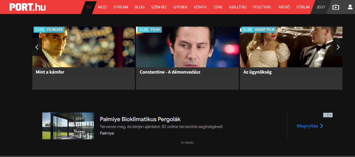Viewport: 355px width, 157px height.
Task: Click the Palmiye advertiser name
Action: click(107, 133)
